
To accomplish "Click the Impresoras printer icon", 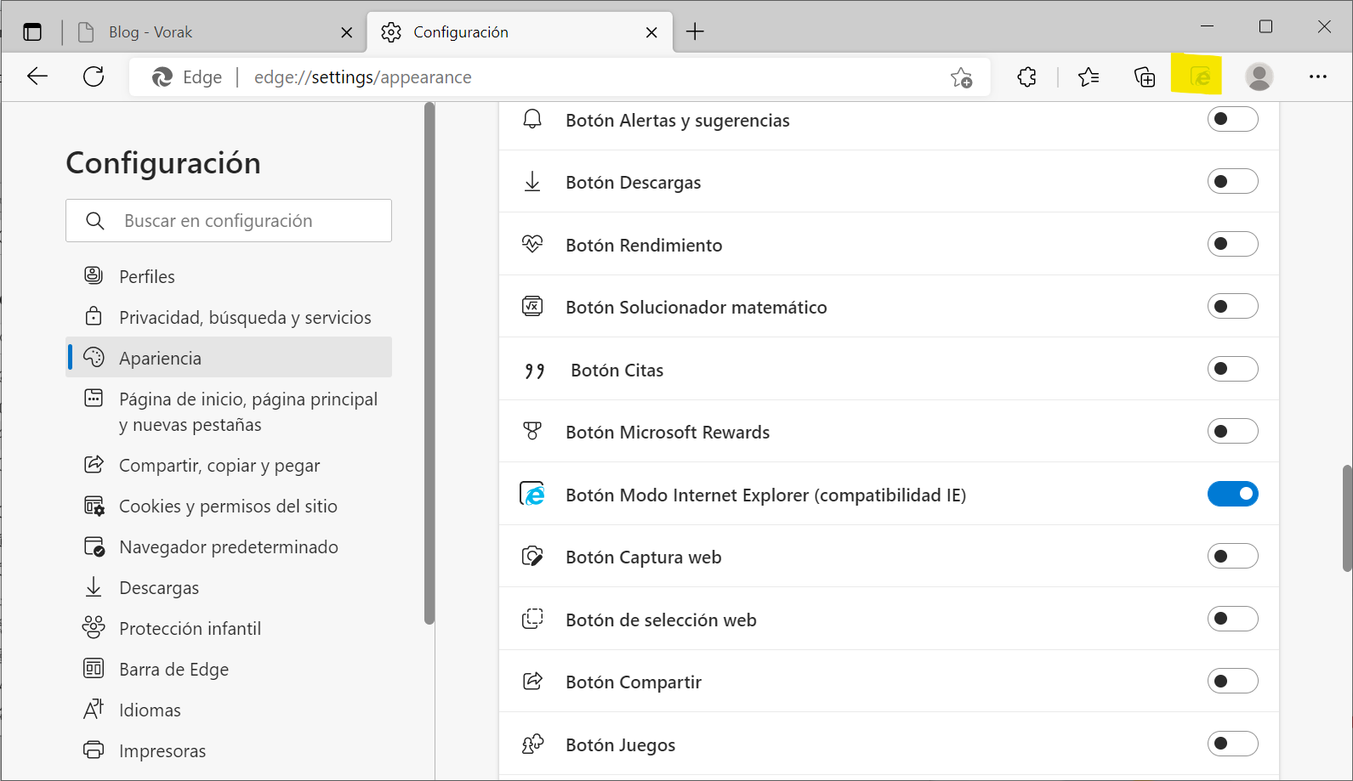I will coord(94,750).
